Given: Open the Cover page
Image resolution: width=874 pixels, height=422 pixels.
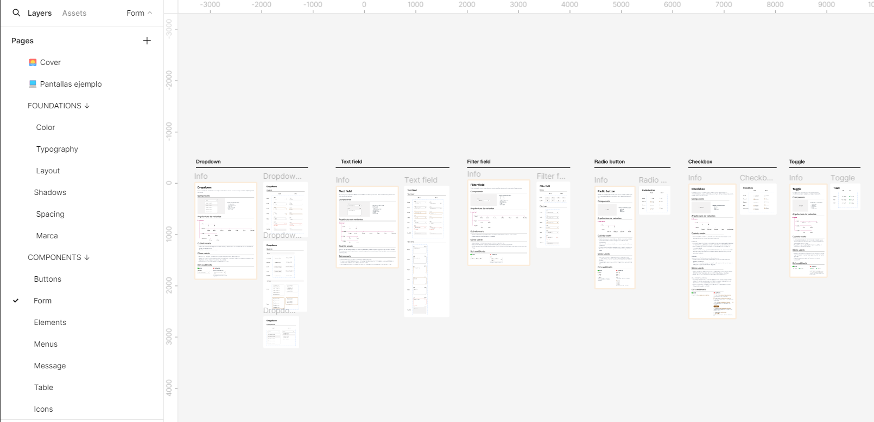Looking at the screenshot, I should 50,62.
